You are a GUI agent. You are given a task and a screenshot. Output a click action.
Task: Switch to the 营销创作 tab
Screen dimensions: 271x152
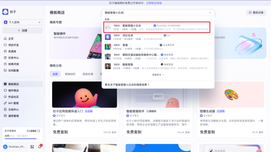coord(70,74)
